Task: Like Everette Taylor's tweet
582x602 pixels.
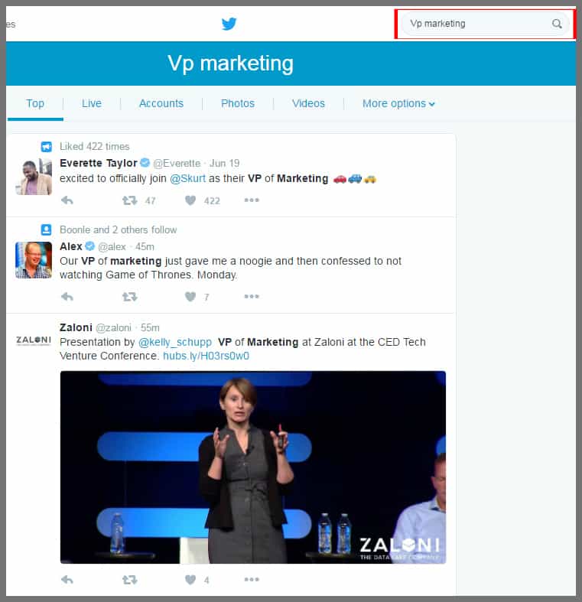Action: (190, 200)
